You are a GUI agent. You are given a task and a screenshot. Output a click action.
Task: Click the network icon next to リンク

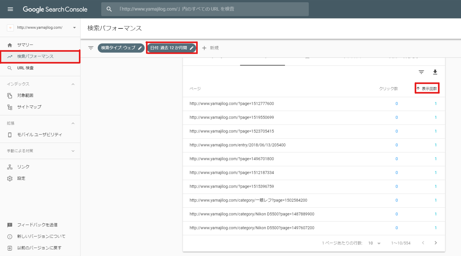pyautogui.click(x=10, y=167)
